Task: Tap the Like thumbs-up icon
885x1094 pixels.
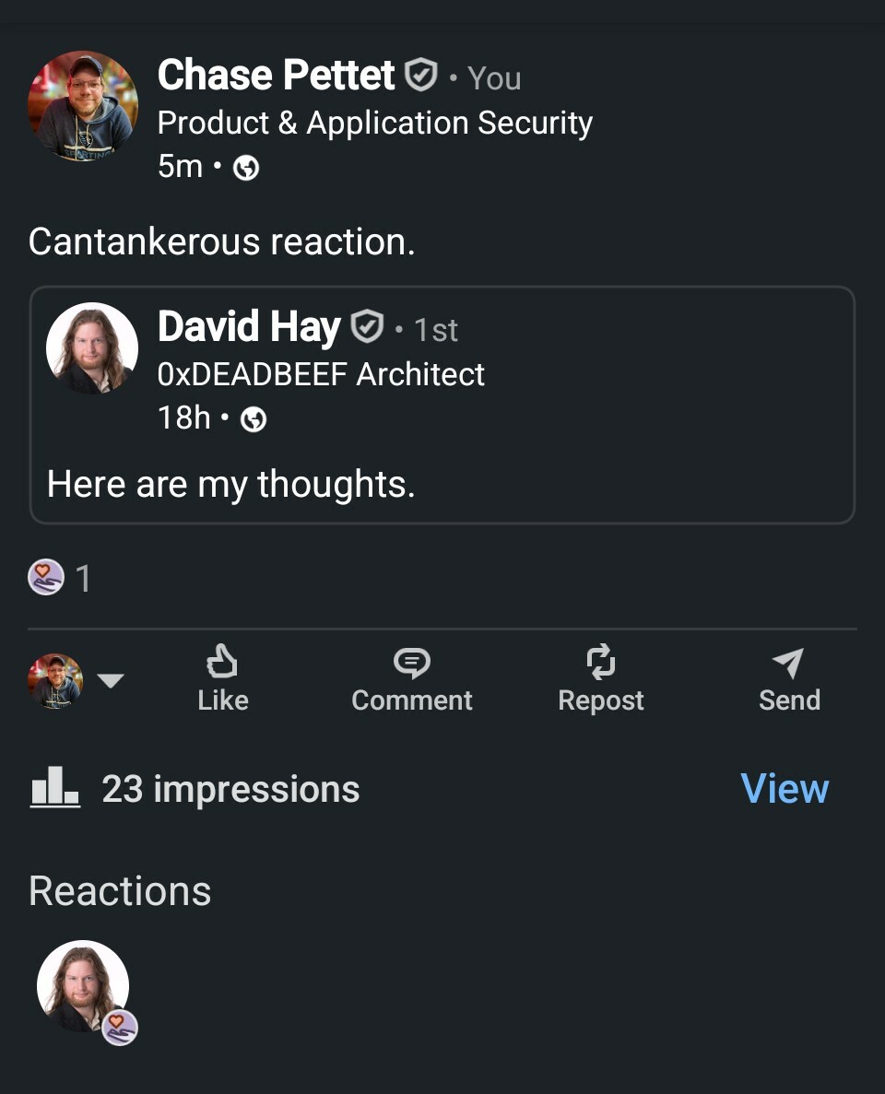Action: click(x=222, y=663)
